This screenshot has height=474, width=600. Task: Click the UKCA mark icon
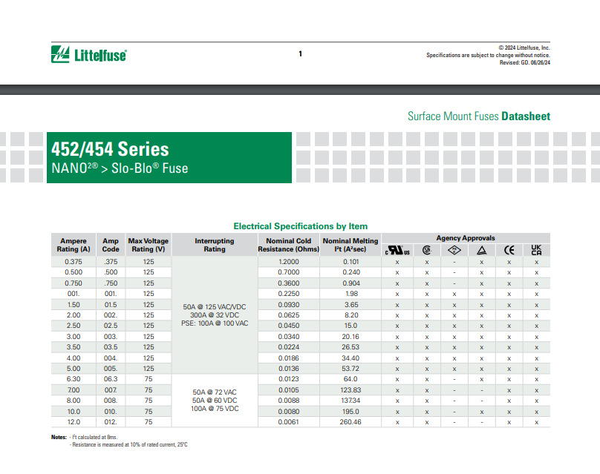click(x=536, y=250)
